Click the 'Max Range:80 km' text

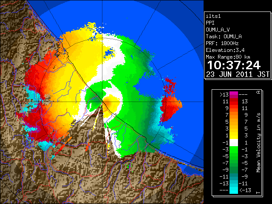point(228,57)
